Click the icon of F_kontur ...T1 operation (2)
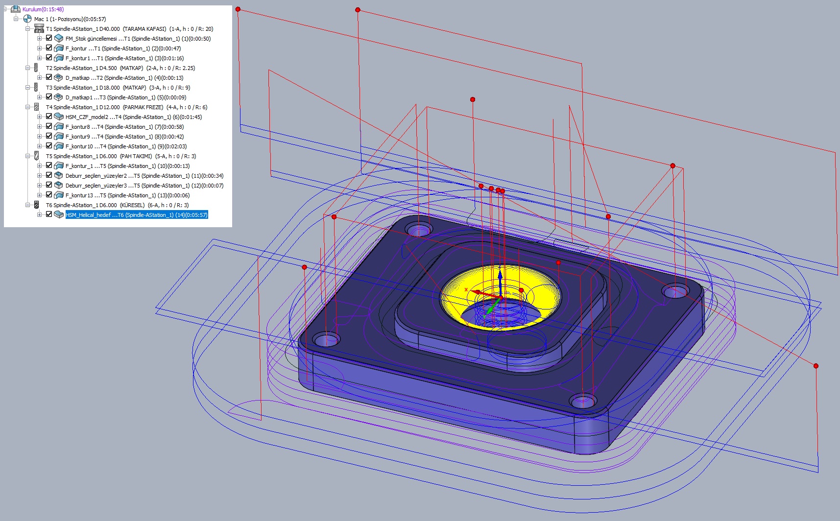The height and width of the screenshot is (521, 840). pos(59,48)
